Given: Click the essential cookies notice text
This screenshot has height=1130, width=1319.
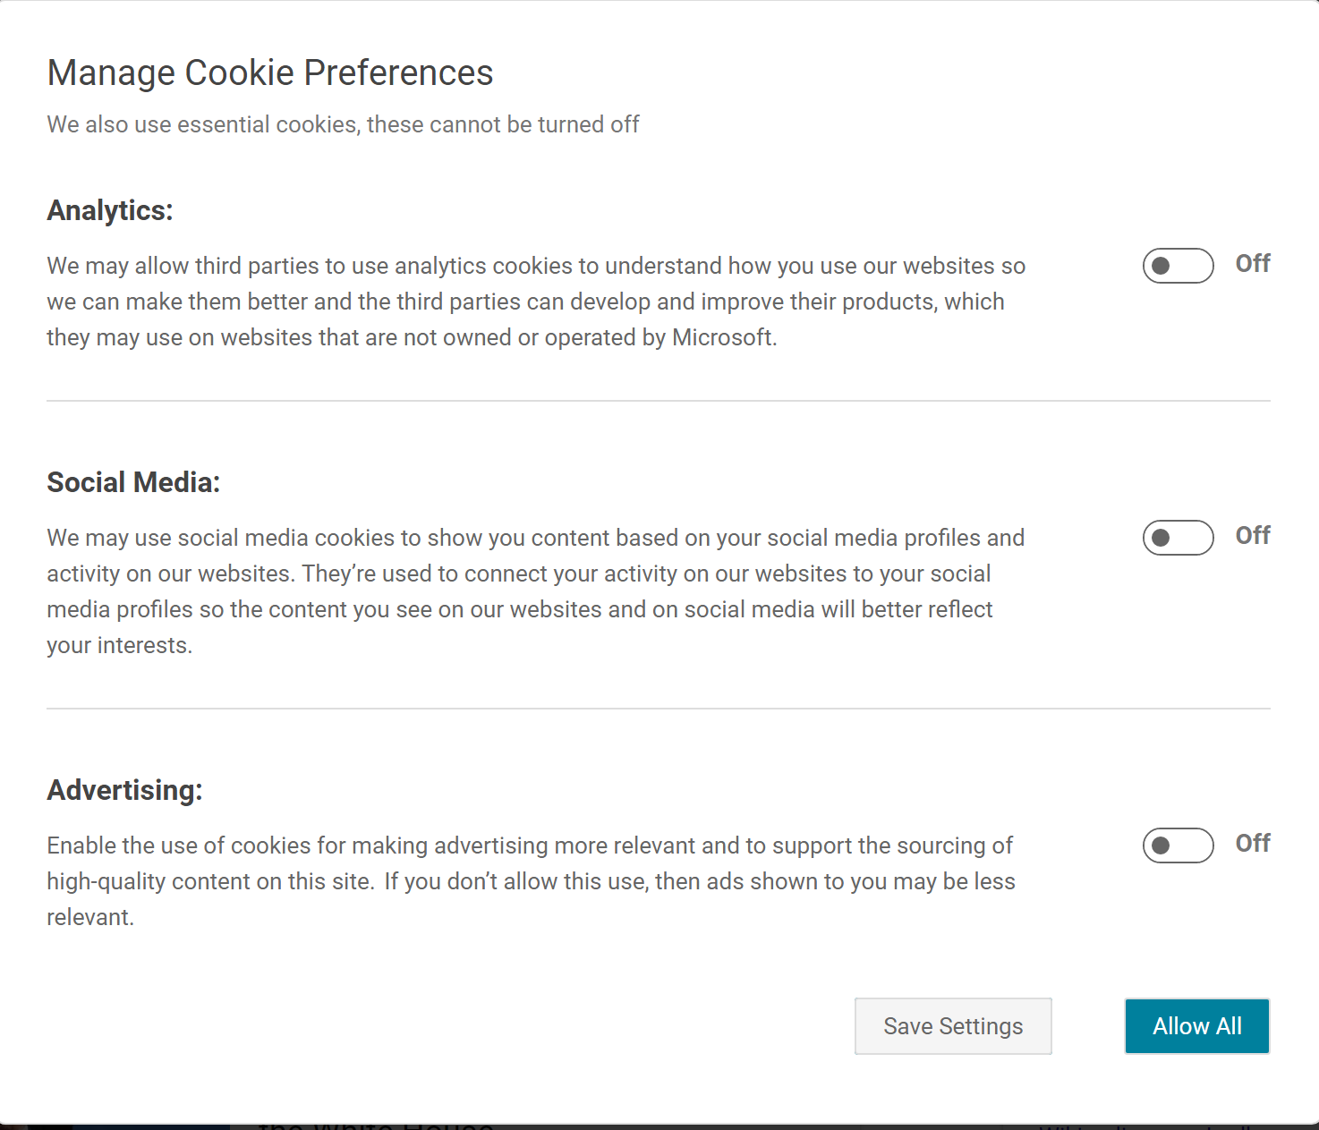Looking at the screenshot, I should click(x=343, y=124).
